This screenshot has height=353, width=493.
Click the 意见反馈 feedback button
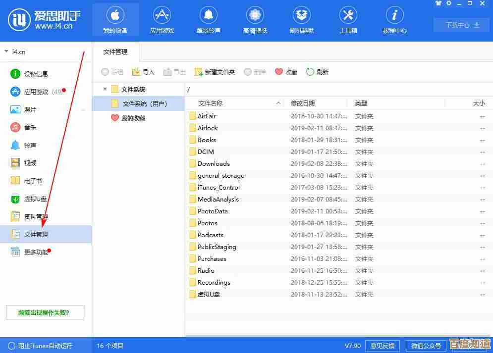(383, 346)
